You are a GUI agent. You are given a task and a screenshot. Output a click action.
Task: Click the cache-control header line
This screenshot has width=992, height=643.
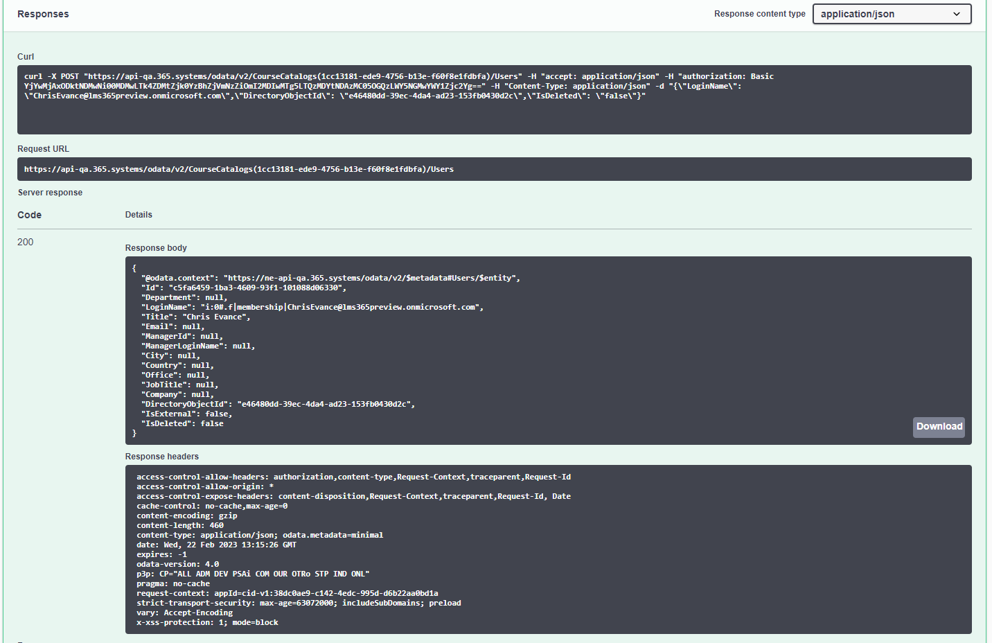(212, 506)
